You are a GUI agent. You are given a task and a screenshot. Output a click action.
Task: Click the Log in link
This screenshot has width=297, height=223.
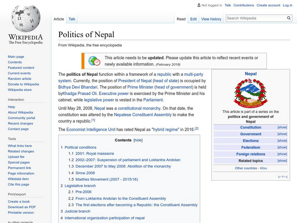287,5
